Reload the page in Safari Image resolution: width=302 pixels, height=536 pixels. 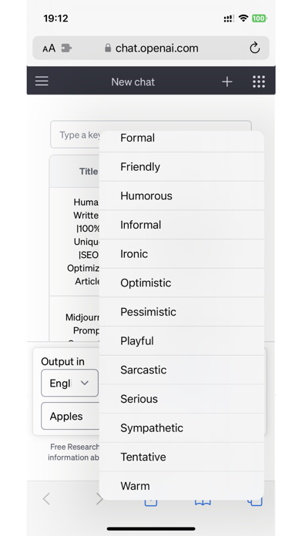tap(254, 48)
